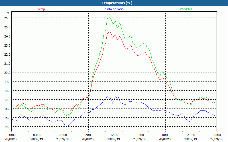The image size is (228, 142).
Task: Select the red 'Temp.' legend label
Action: (x=42, y=9)
